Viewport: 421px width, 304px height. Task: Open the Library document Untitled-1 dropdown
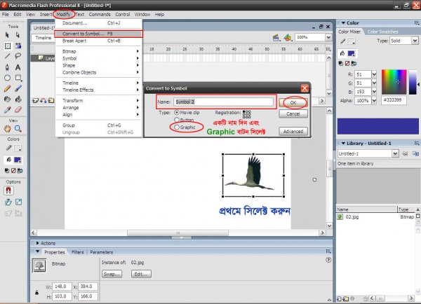tap(395, 153)
